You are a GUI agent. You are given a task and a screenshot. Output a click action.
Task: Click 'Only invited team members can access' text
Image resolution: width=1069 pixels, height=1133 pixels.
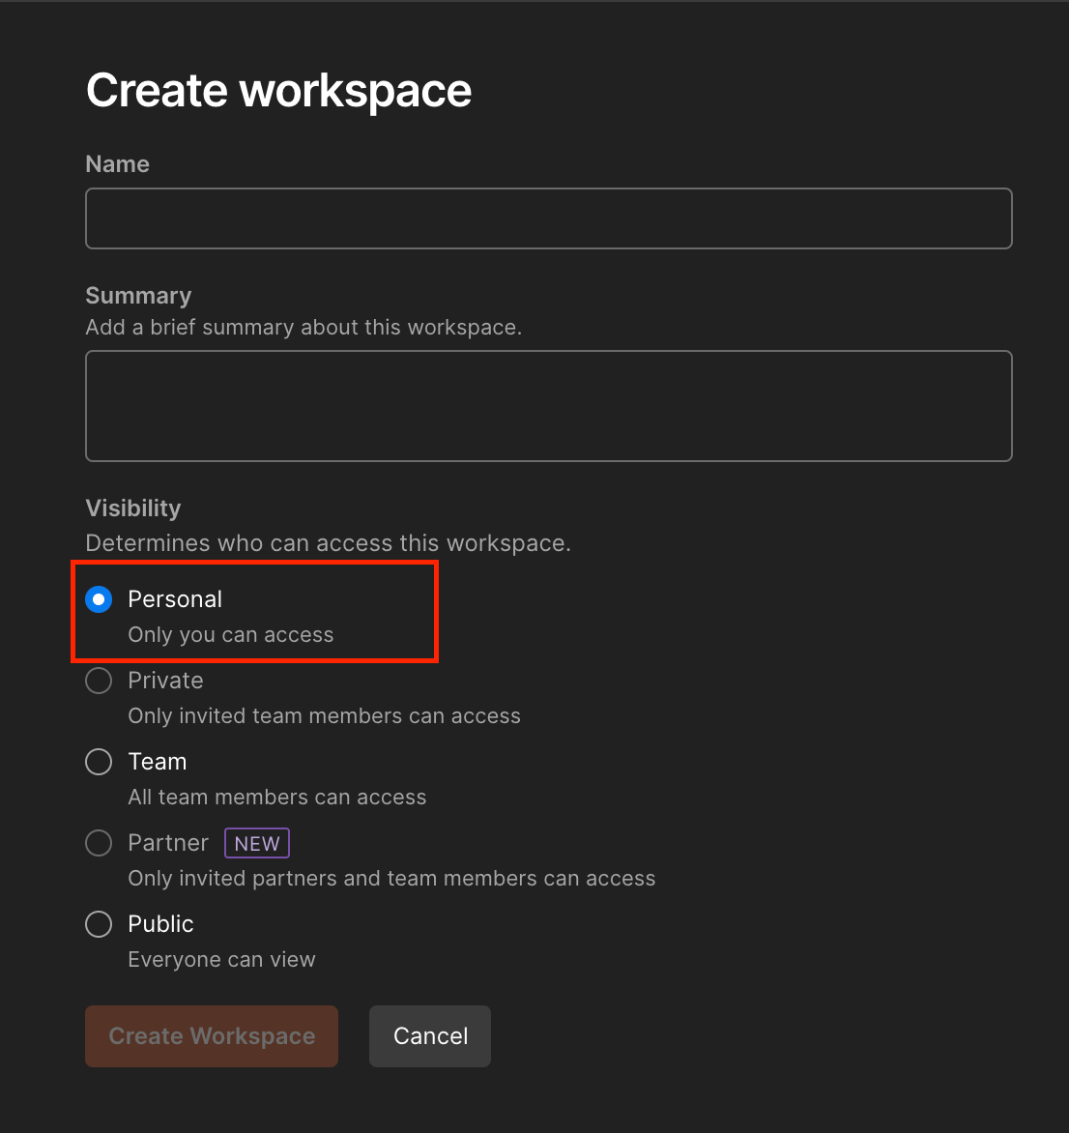[x=325, y=716]
